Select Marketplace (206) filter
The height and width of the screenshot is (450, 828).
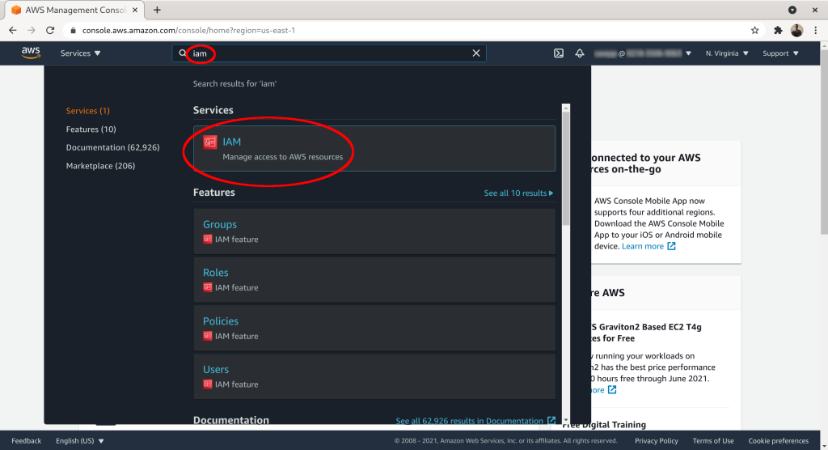(x=100, y=165)
